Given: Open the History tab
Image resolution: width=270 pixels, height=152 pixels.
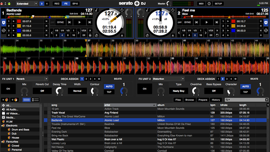Looking at the screenshot, I should click(x=216, y=100).
